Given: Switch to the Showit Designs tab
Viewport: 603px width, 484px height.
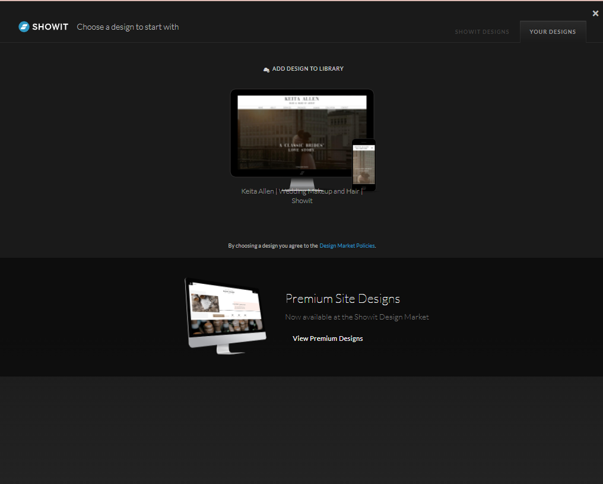Looking at the screenshot, I should coord(482,32).
